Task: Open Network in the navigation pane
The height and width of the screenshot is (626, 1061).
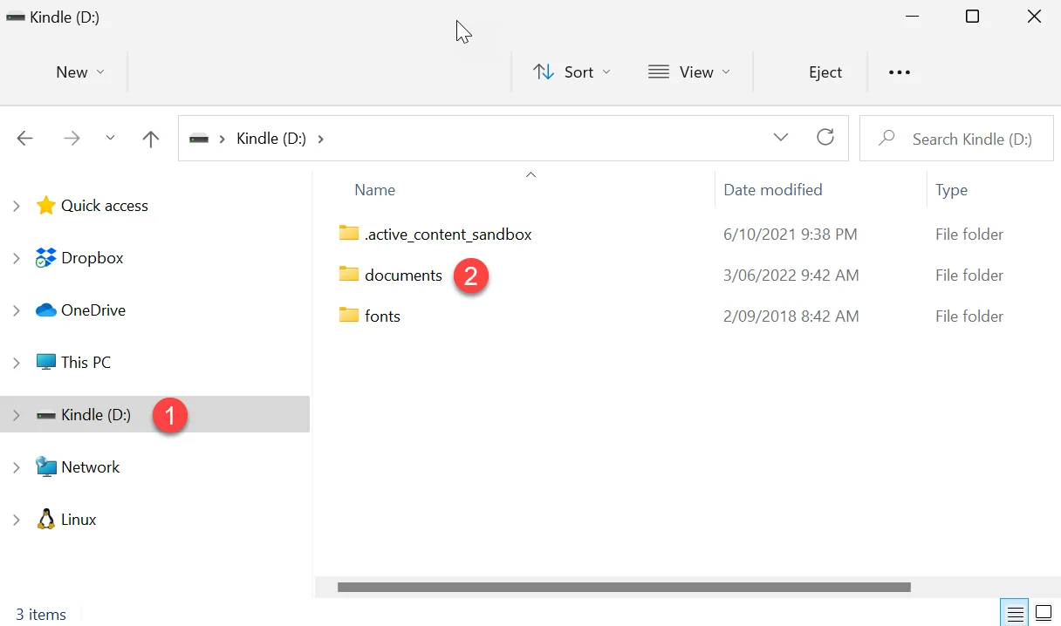Action: click(90, 467)
